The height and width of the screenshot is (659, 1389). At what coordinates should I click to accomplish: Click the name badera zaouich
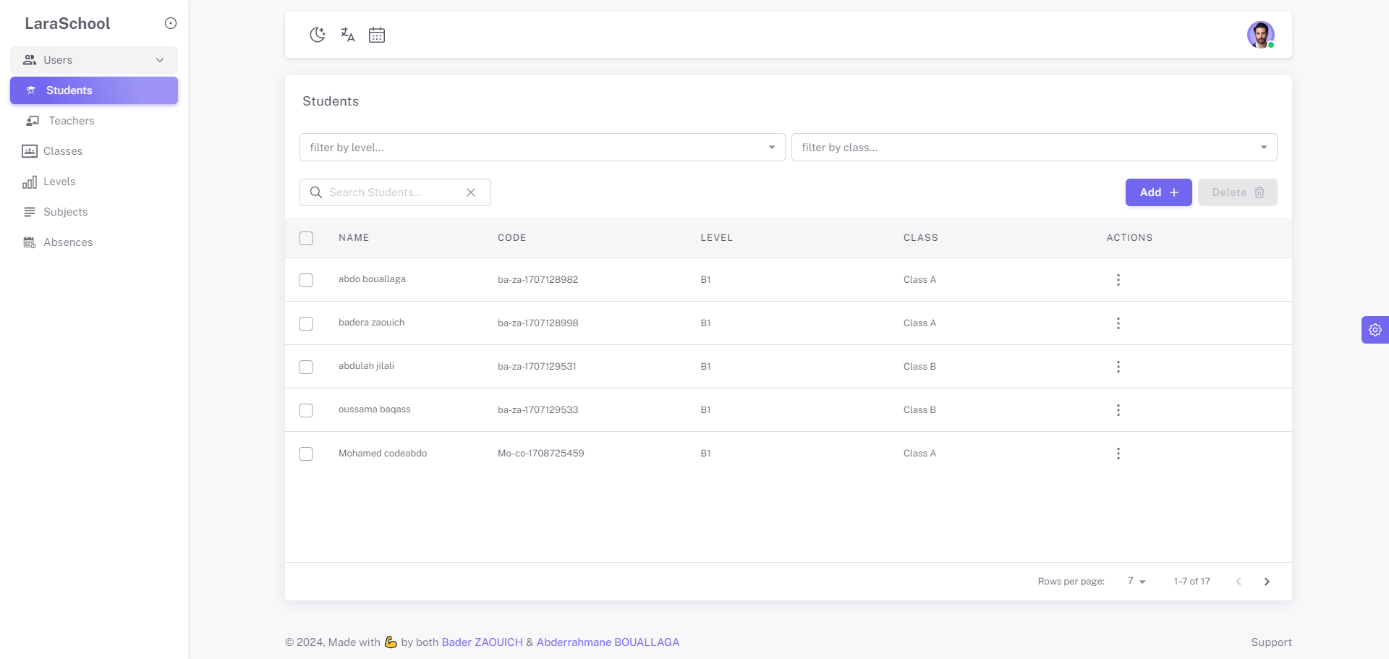(x=371, y=323)
